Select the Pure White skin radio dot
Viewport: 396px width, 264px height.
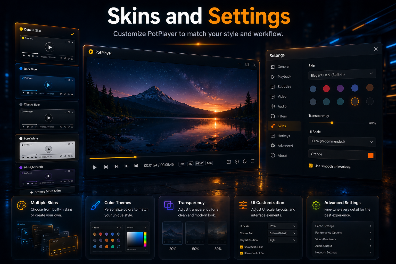[21, 138]
